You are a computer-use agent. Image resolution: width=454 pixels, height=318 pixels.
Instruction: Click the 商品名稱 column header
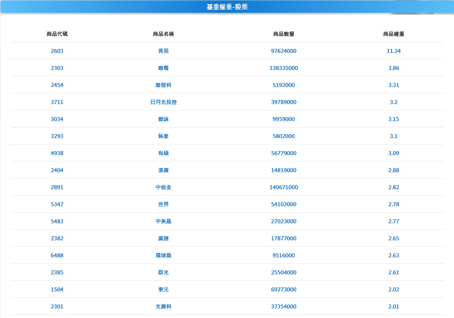click(x=164, y=34)
